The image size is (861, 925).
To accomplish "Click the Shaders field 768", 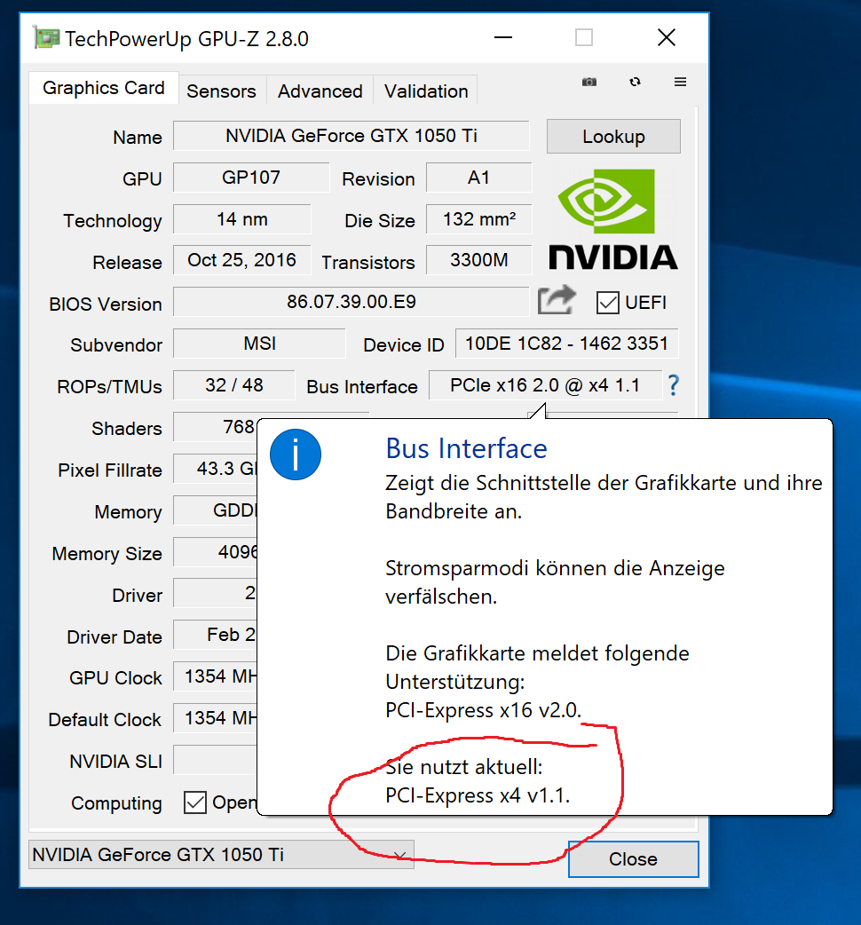I will coord(216,426).
